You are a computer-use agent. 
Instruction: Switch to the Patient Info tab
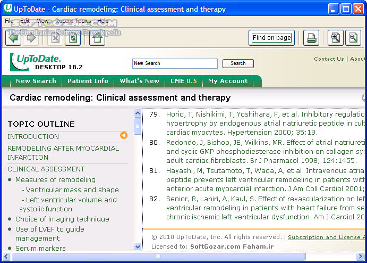coord(88,81)
